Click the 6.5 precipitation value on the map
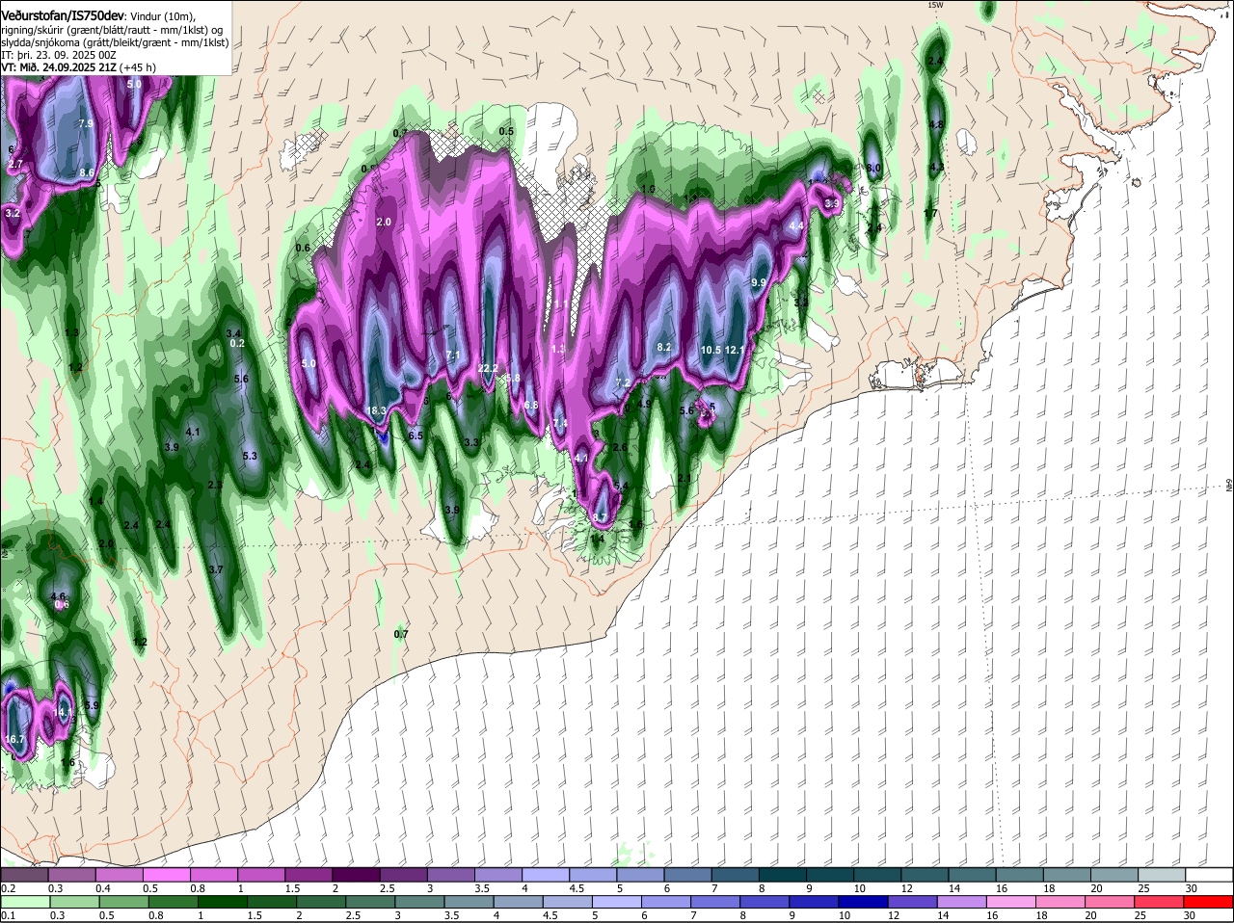Screen dimensions: 1234x923 click(416, 435)
